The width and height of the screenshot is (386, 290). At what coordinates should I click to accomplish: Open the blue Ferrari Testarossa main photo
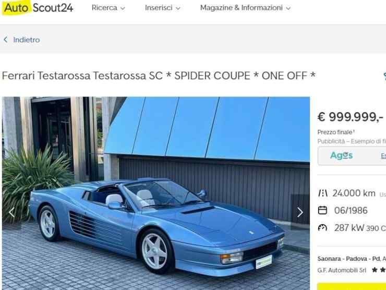point(156,194)
